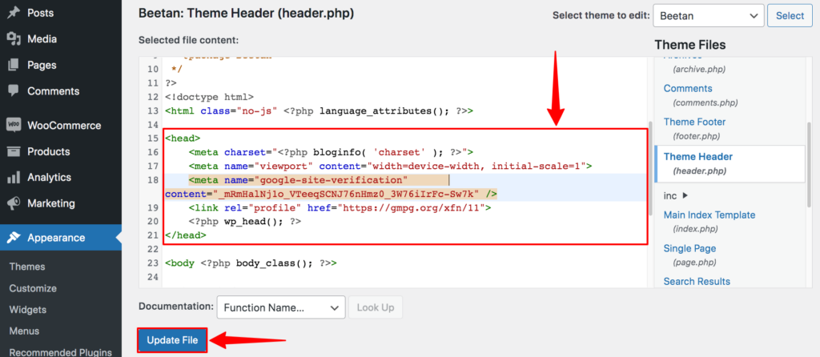Expand the inc folder arrow
The height and width of the screenshot is (357, 820).
tap(685, 195)
